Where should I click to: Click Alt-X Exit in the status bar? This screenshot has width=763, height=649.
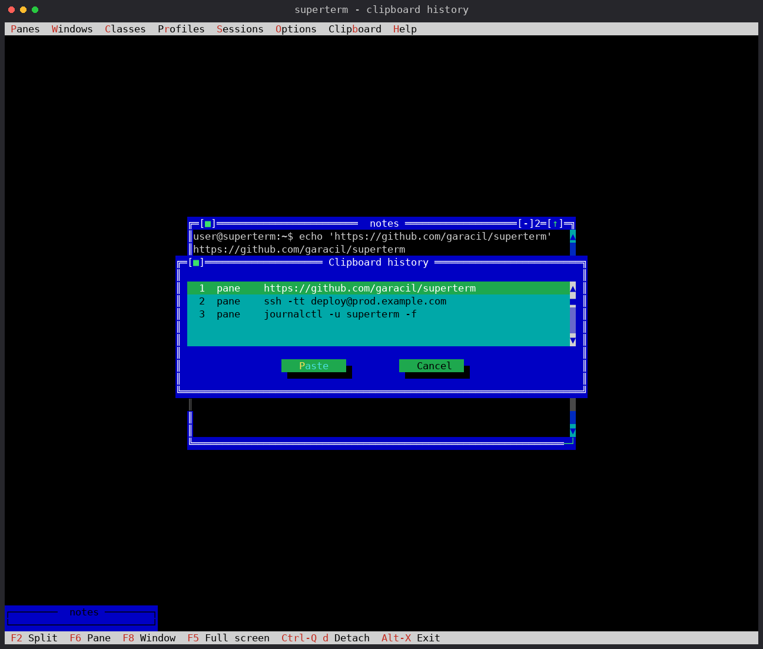411,638
